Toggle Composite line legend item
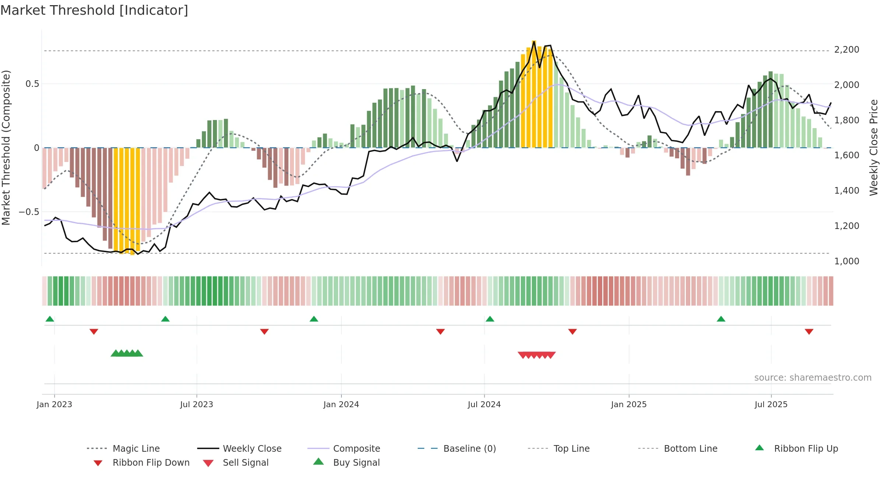The width and height of the screenshot is (884, 497). (x=344, y=448)
